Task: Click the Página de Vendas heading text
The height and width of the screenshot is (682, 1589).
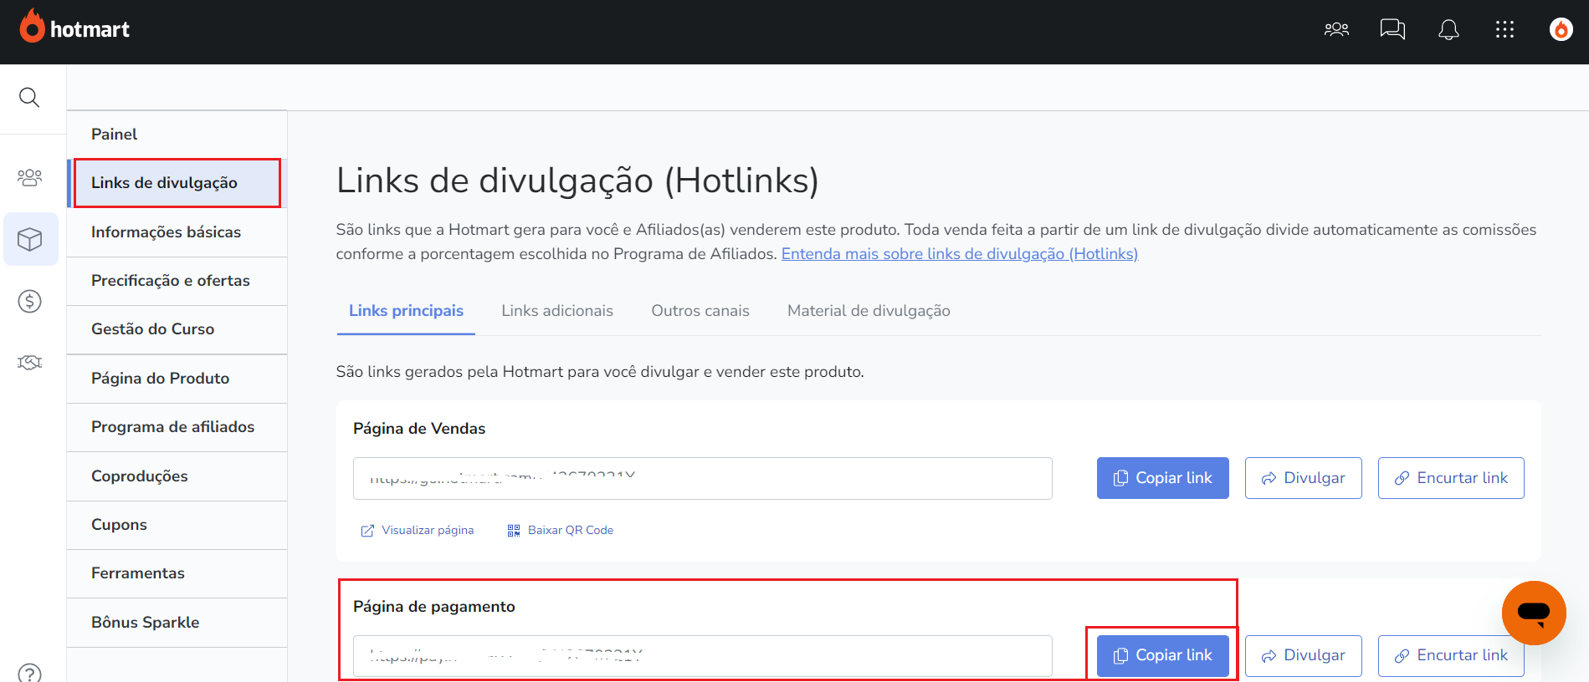Action: tap(419, 429)
